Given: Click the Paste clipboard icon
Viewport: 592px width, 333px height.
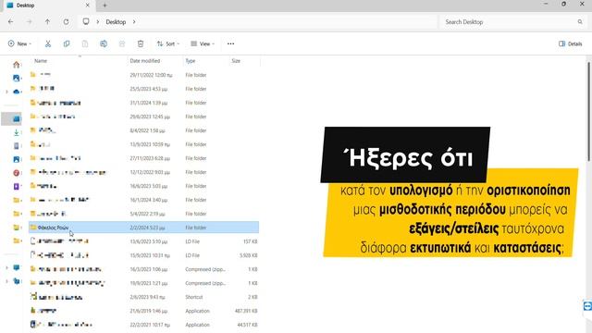Looking at the screenshot, I should tap(85, 43).
